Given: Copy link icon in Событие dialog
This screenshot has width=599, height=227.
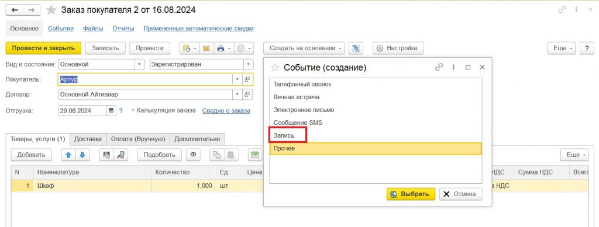Looking at the screenshot, I should tap(439, 67).
